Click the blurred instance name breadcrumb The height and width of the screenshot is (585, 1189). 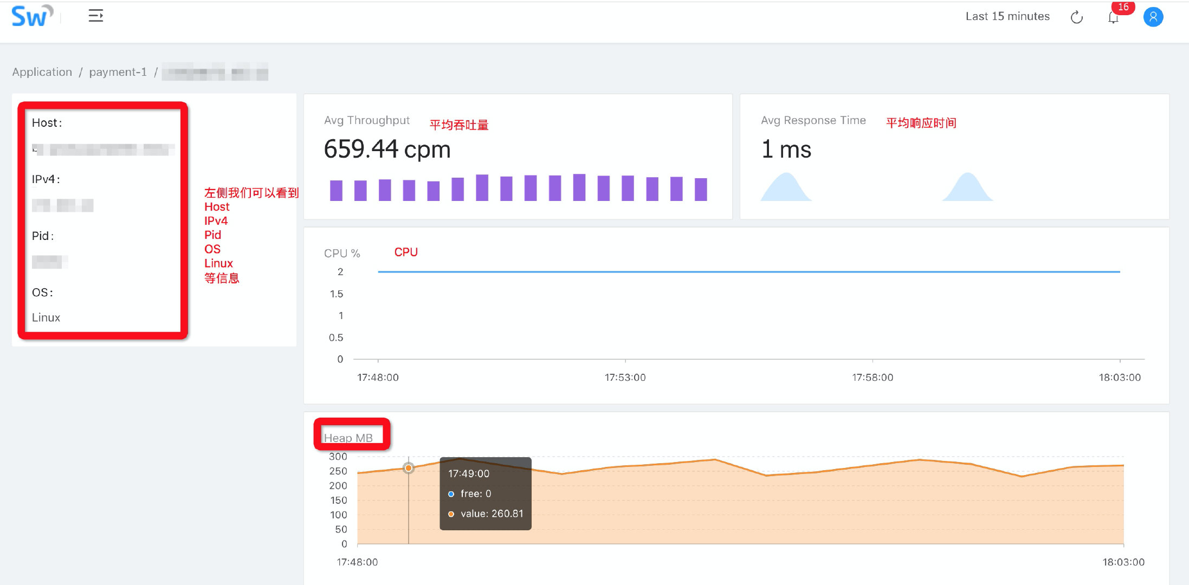pyautogui.click(x=215, y=72)
